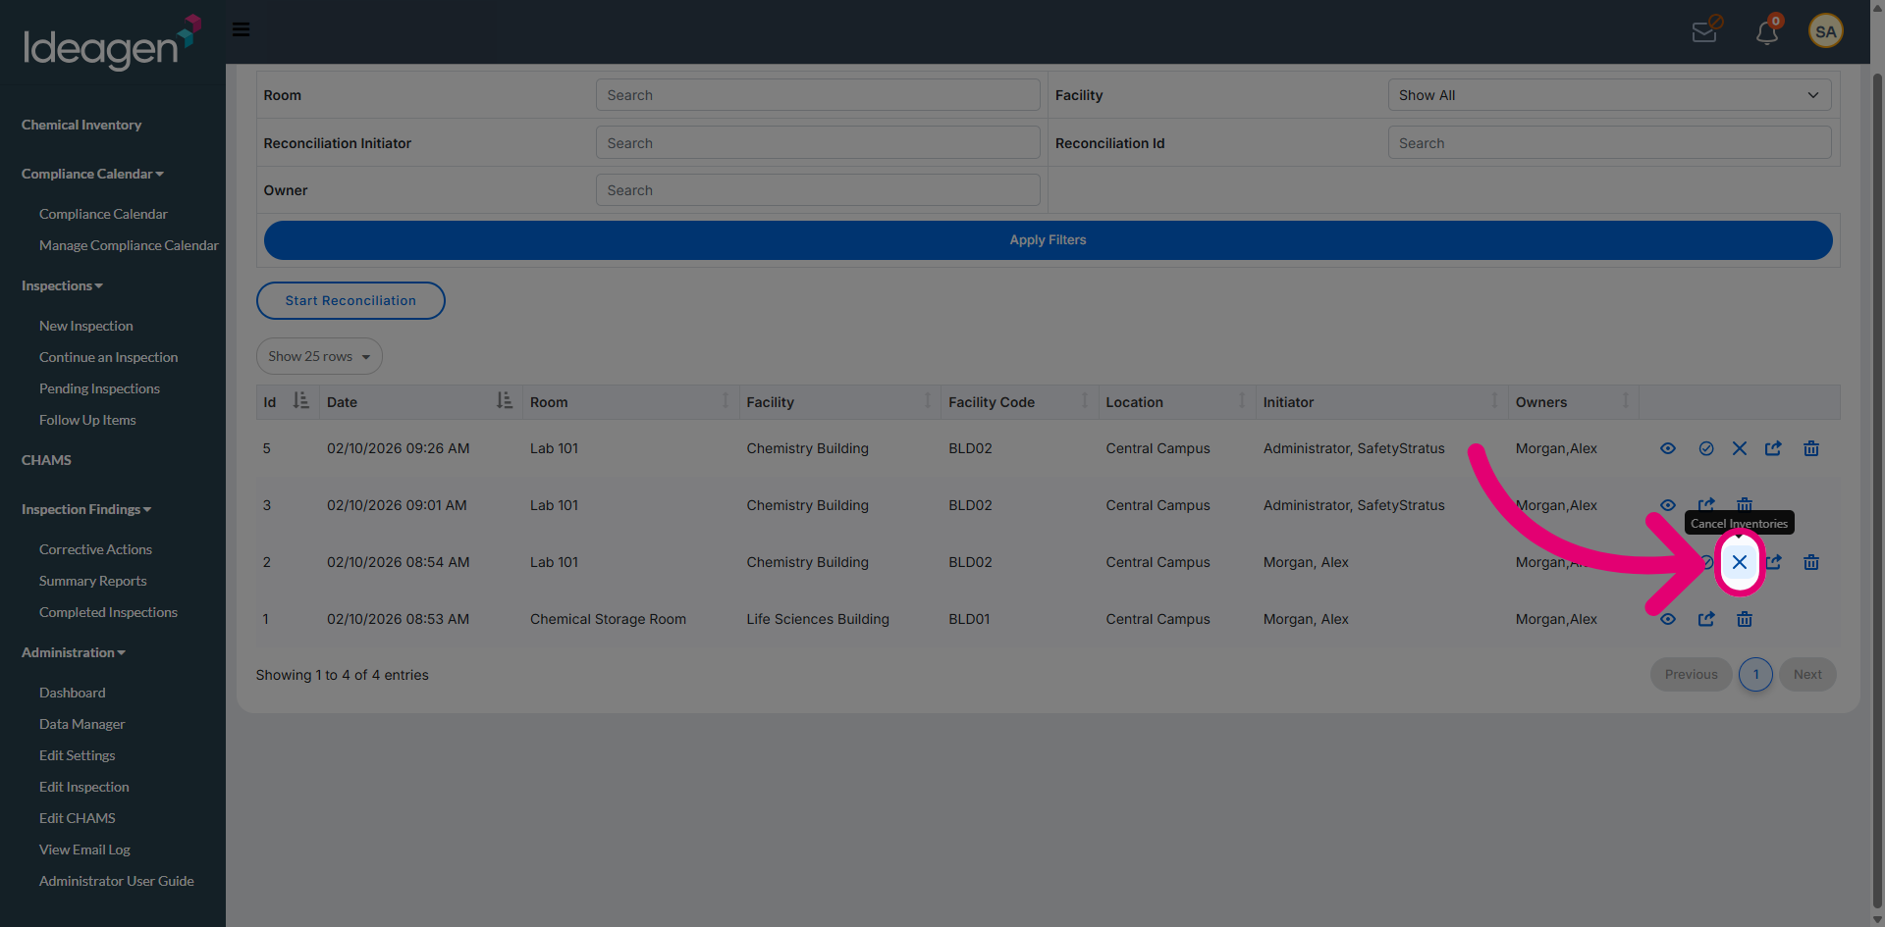Focus the Reconciliation Initiator search field
1885x927 pixels.
pyautogui.click(x=818, y=143)
